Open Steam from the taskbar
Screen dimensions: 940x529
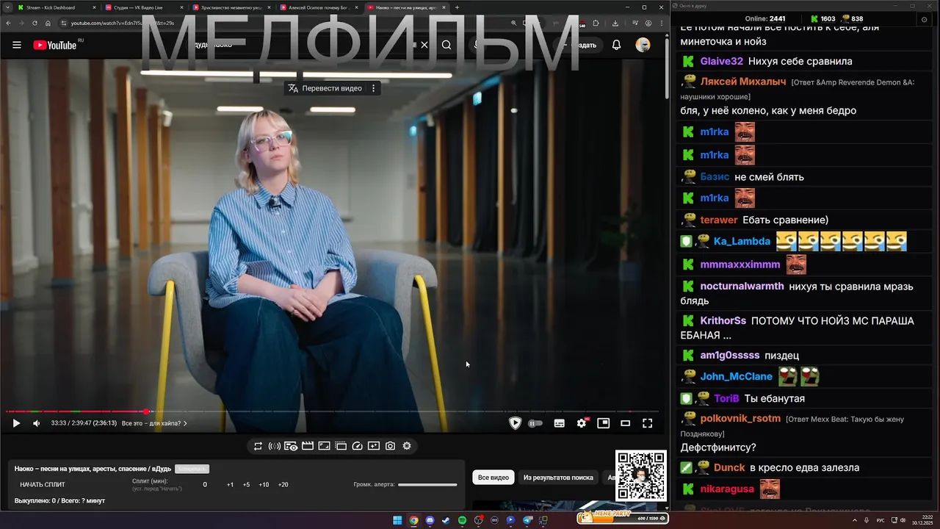(446, 520)
